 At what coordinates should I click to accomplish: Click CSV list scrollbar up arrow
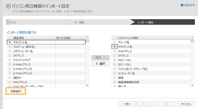192,37
